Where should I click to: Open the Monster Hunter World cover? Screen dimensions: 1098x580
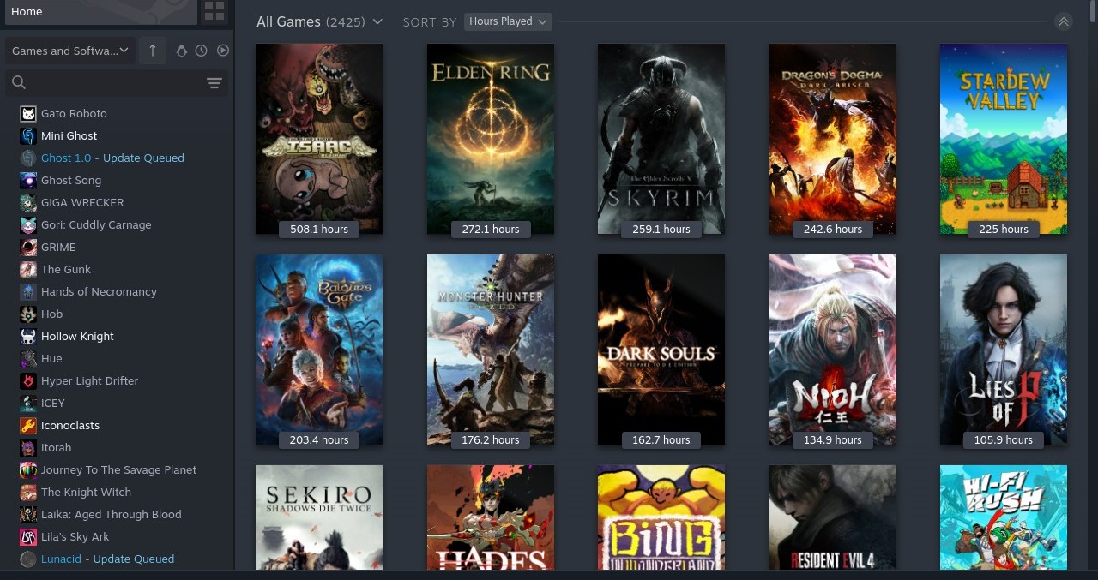491,350
